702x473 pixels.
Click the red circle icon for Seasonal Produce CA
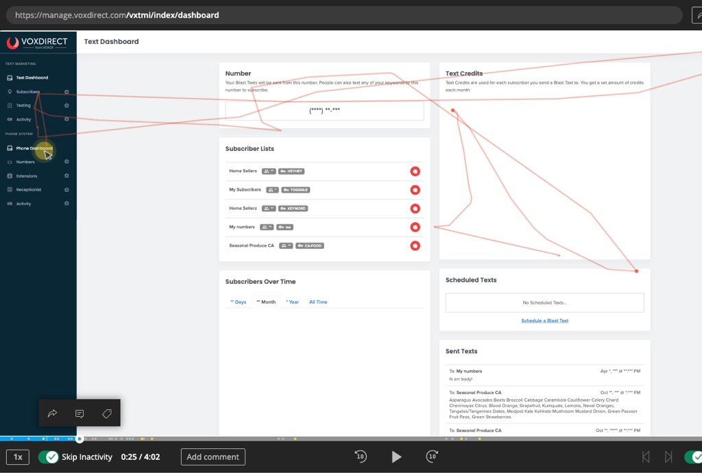[415, 245]
